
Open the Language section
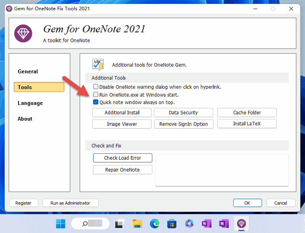point(30,103)
